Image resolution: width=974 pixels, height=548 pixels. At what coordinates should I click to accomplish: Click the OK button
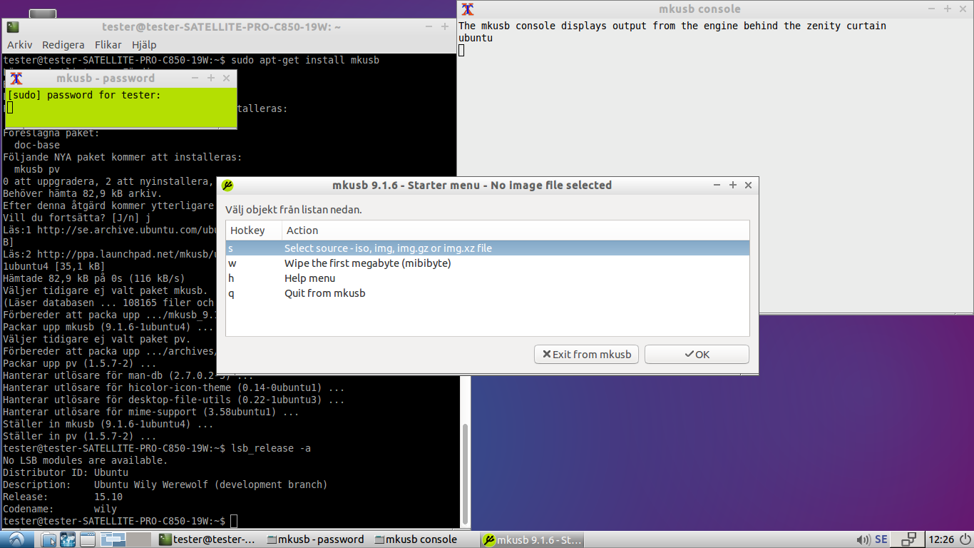click(x=697, y=354)
